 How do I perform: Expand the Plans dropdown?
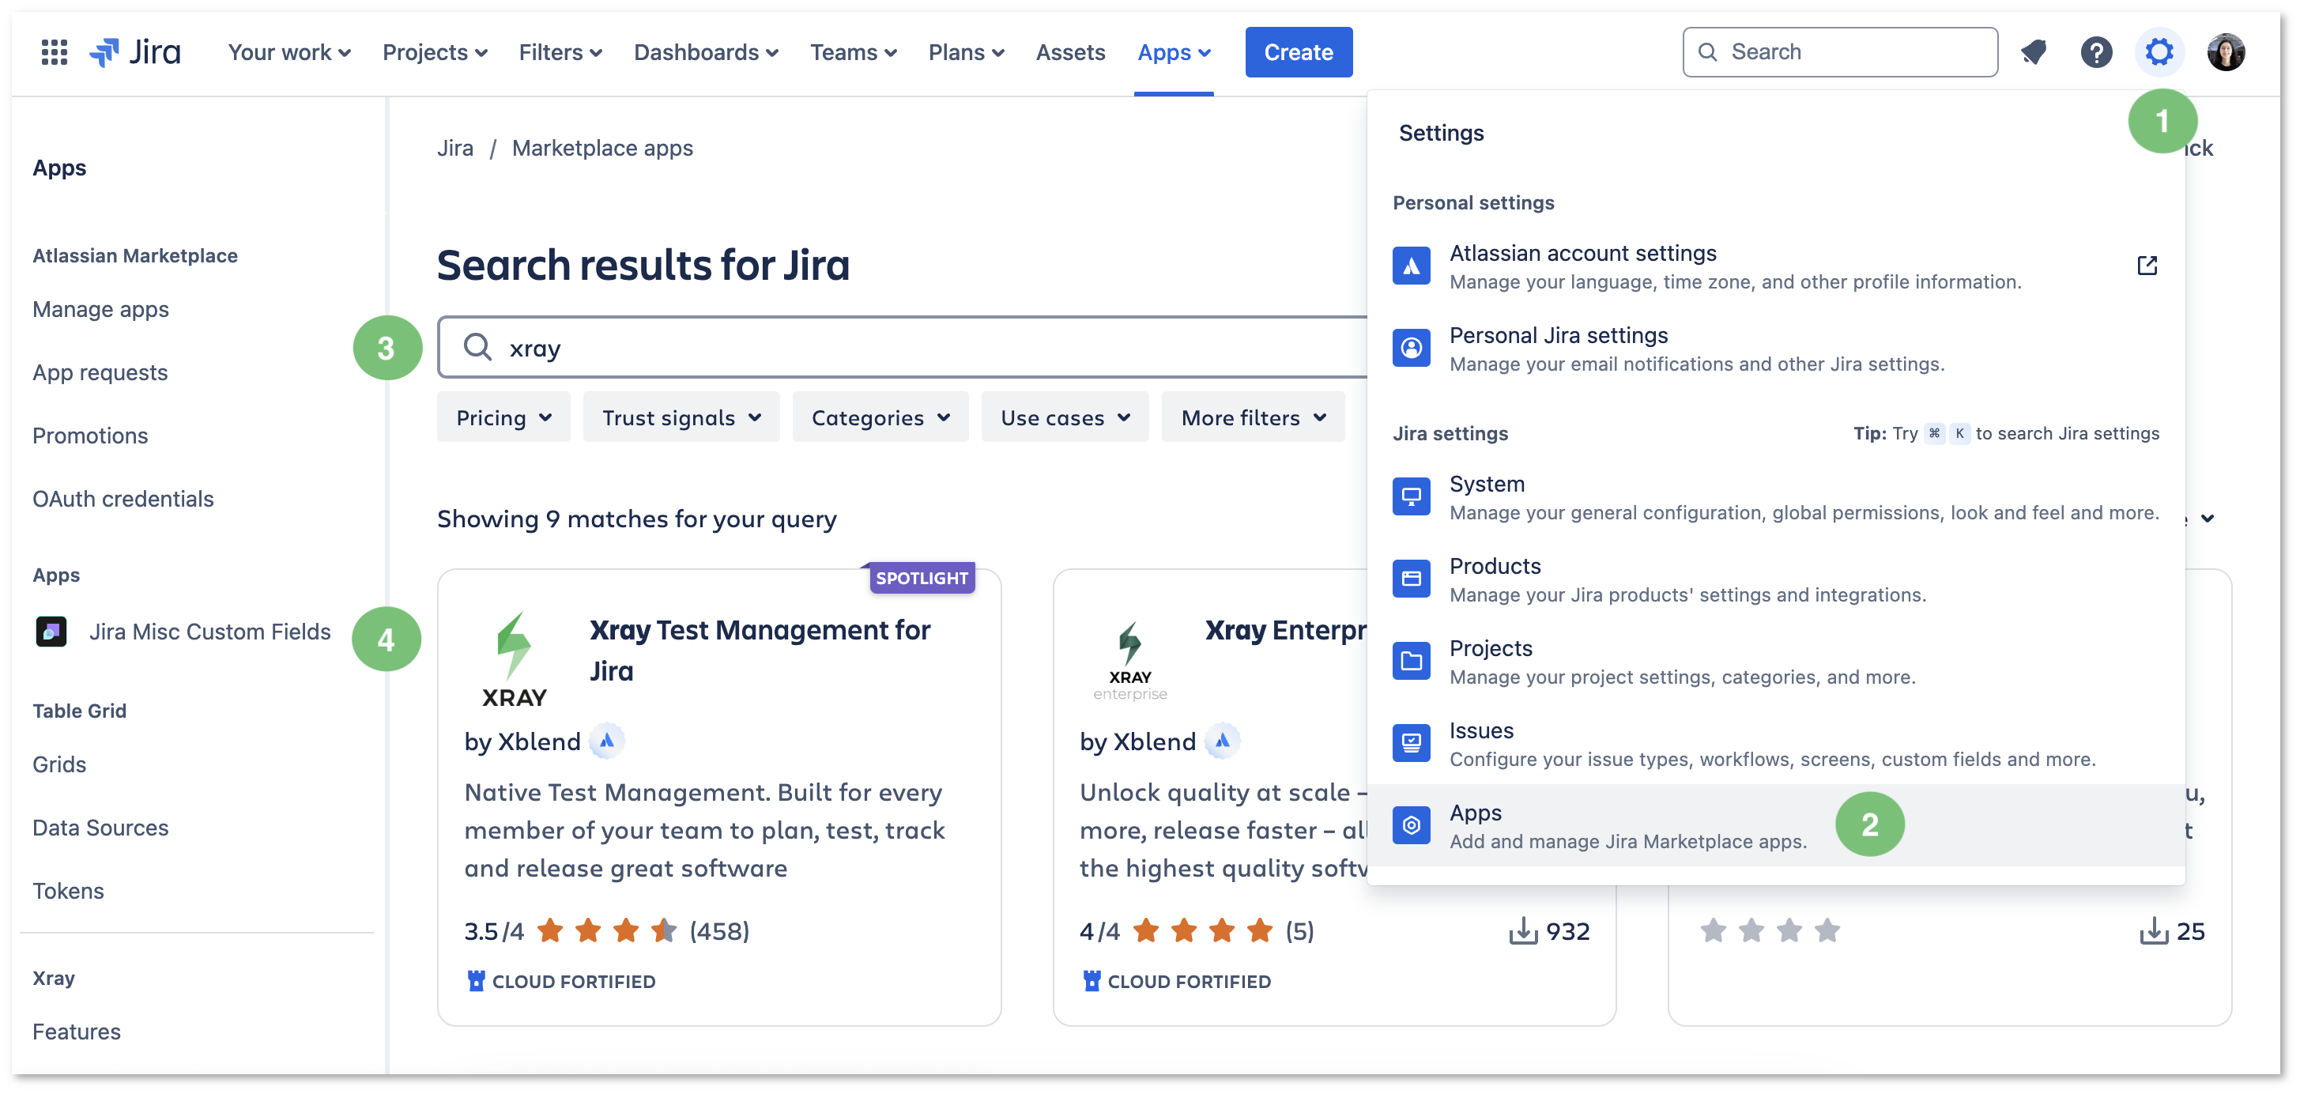[x=966, y=52]
